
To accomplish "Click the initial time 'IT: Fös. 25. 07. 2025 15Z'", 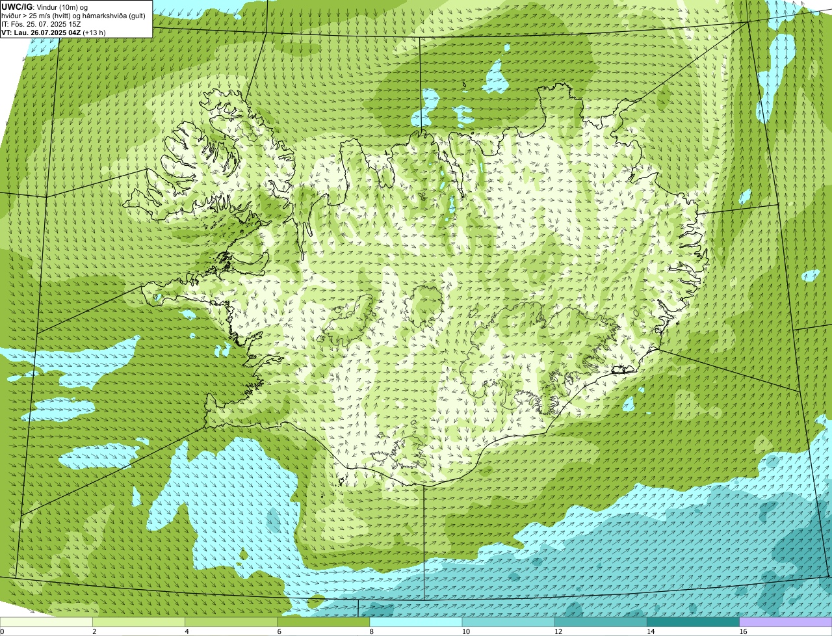I will (41, 23).
